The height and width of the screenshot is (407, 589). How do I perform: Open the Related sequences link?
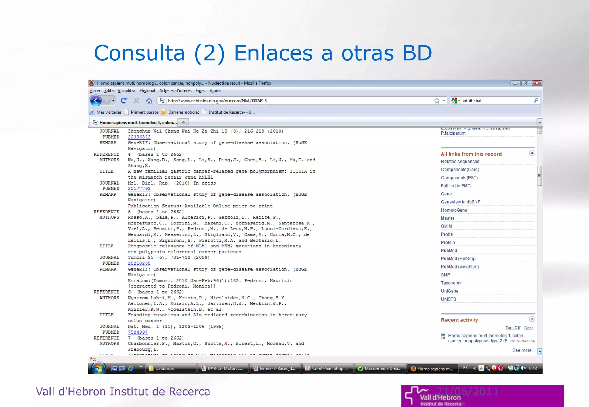[x=460, y=162]
